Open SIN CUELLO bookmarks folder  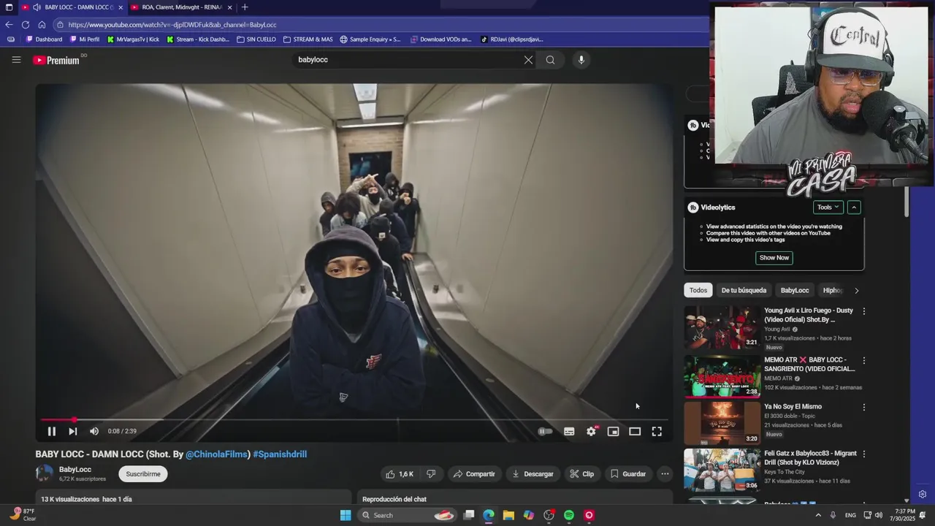click(x=256, y=39)
